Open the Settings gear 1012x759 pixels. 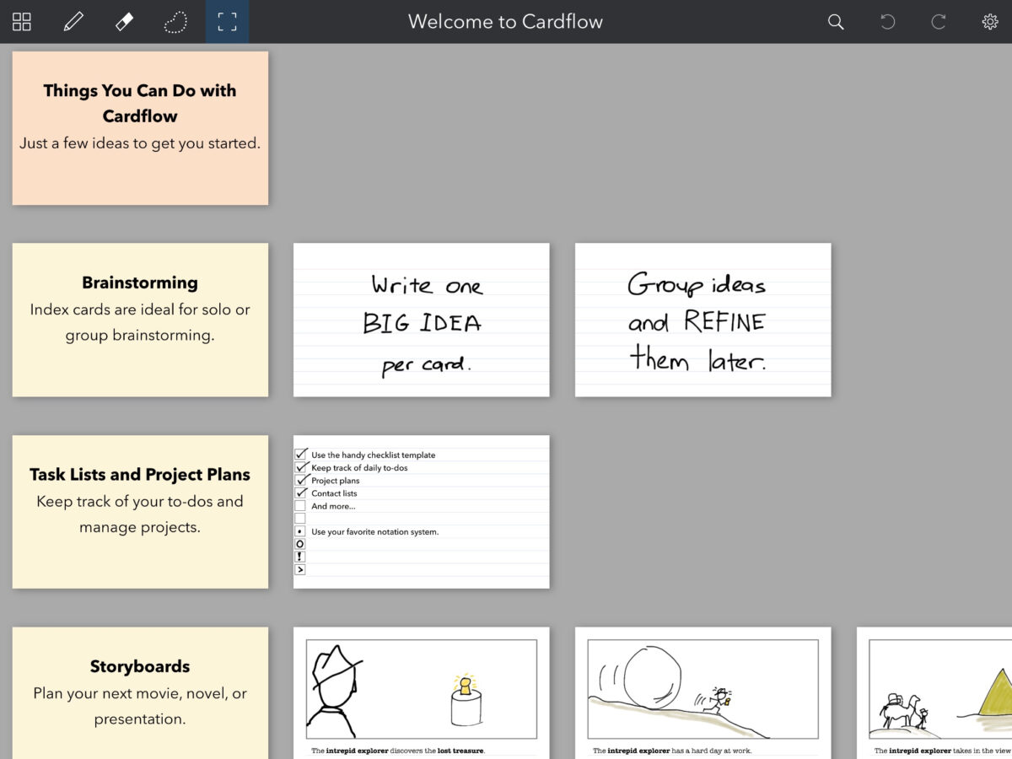point(990,22)
